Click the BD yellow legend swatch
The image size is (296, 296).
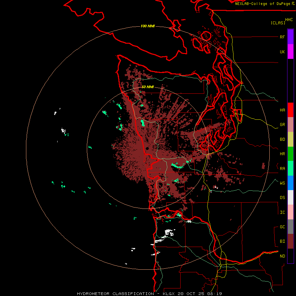coord(290,139)
